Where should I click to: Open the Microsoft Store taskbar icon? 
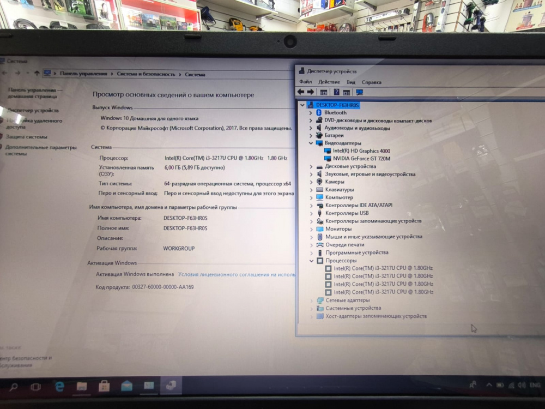pyautogui.click(x=104, y=386)
